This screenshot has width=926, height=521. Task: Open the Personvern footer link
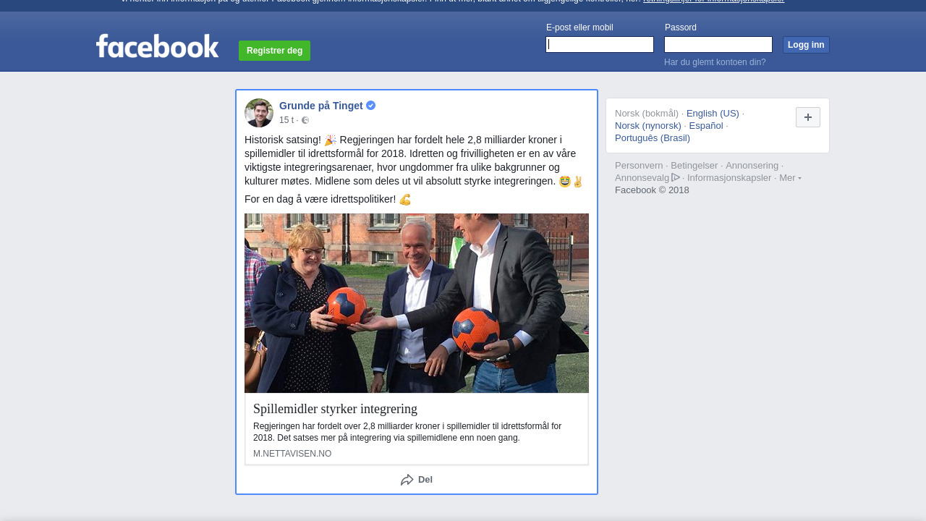click(639, 166)
